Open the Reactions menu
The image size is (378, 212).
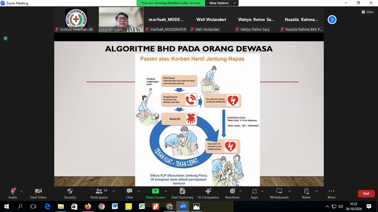[232, 193]
